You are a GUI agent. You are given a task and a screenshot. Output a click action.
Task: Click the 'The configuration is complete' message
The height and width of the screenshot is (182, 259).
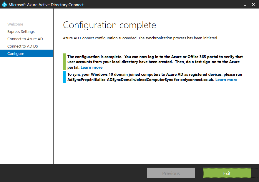click(155, 62)
